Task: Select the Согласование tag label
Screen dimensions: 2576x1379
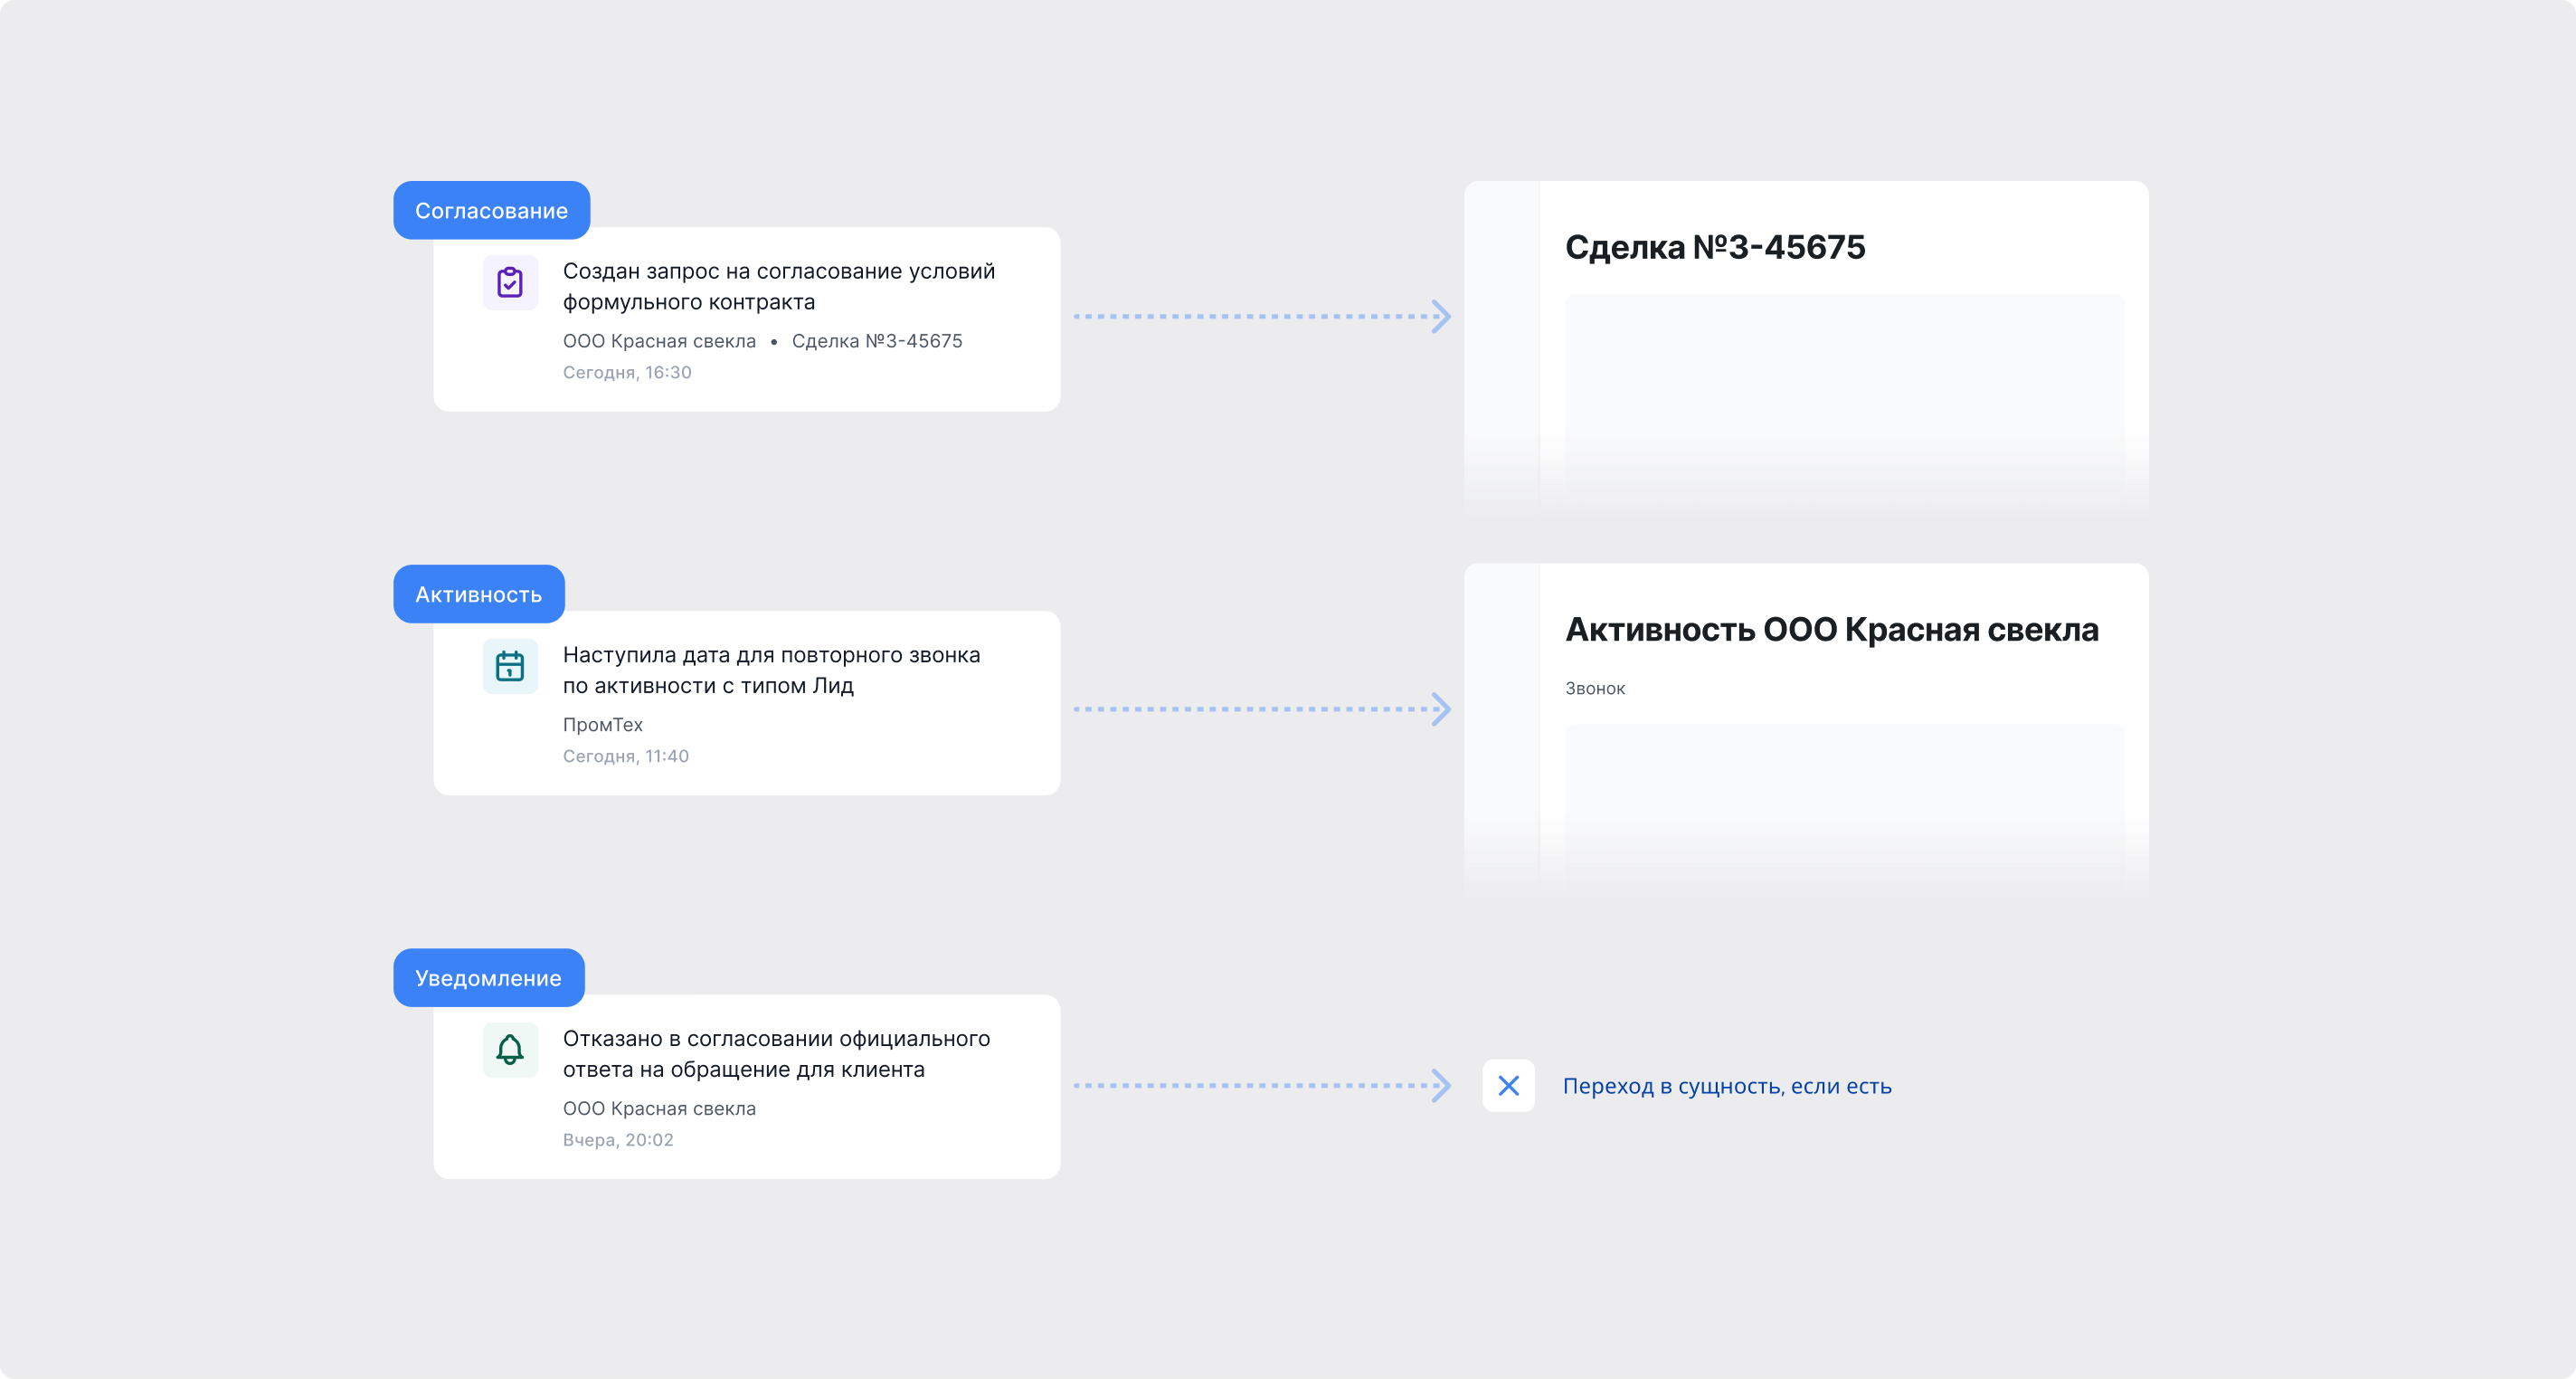Action: coord(491,210)
